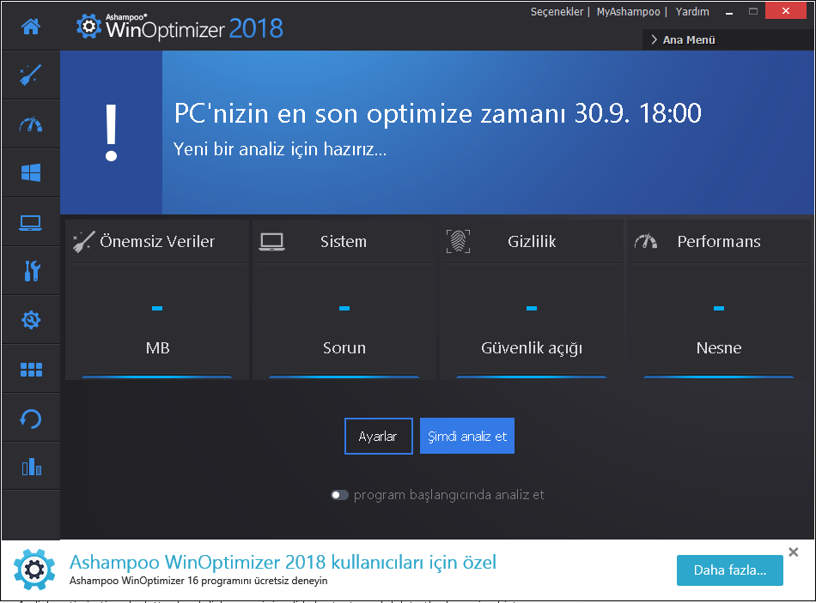Click the Gizlilik card progress bar

pyautogui.click(x=532, y=377)
